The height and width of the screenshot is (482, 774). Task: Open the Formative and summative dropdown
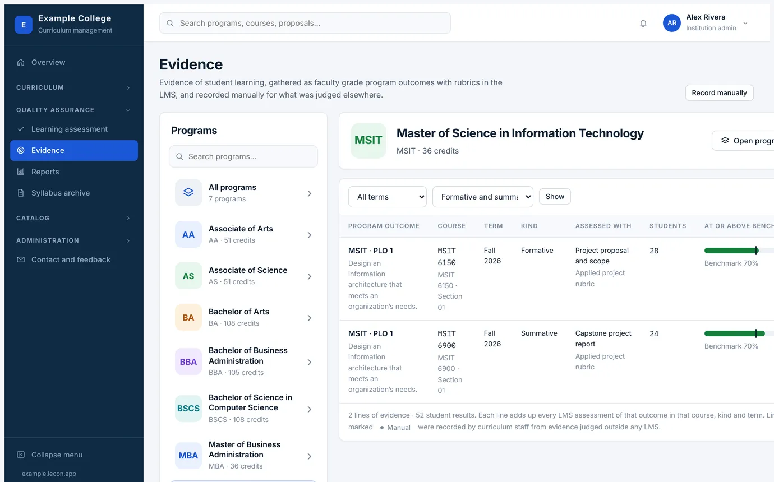click(483, 197)
